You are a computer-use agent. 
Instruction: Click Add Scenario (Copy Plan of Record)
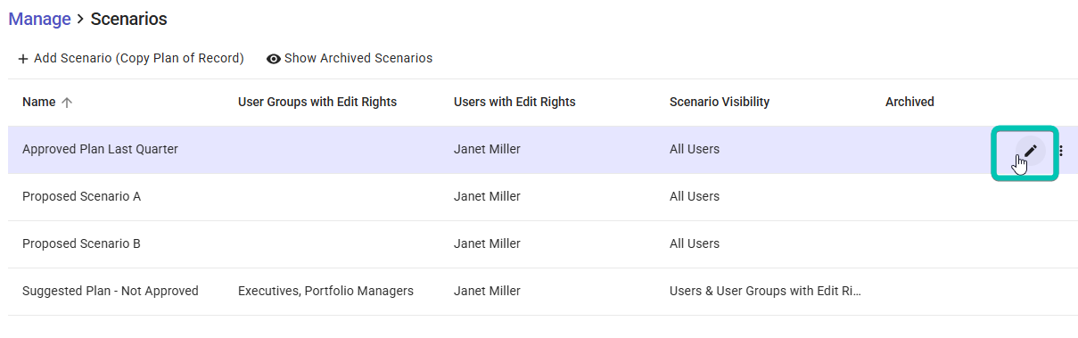tap(130, 58)
